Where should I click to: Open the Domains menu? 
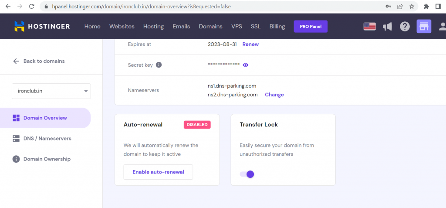(210, 27)
